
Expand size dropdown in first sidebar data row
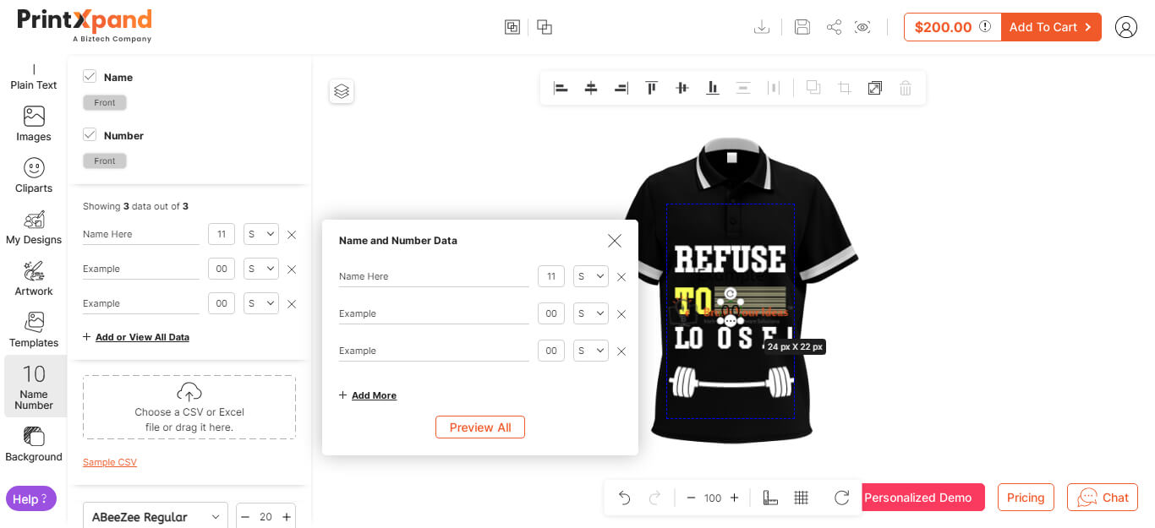(x=261, y=234)
